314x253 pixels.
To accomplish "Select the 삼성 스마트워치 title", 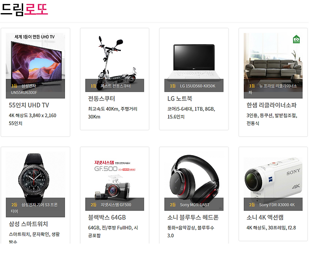I will [x=28, y=224].
